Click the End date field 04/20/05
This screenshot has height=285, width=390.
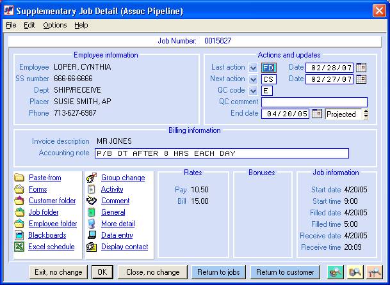click(x=285, y=114)
